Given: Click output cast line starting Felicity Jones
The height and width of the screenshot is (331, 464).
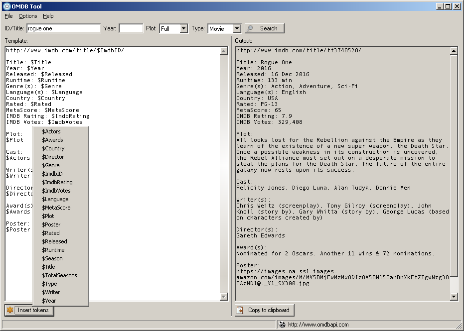Looking at the screenshot, I should coord(323,188).
